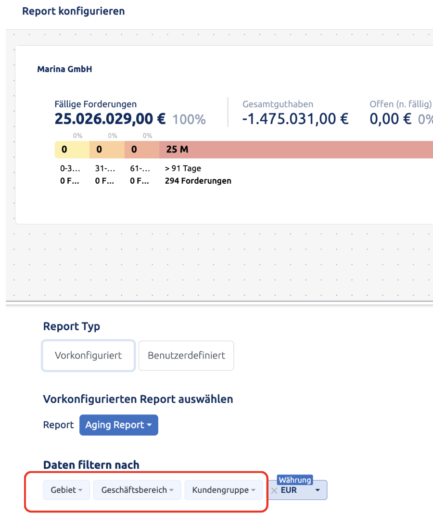Screen dimensions: 433x524
Task: Click the salmon 61-90 days aging segment
Action: coord(142,150)
